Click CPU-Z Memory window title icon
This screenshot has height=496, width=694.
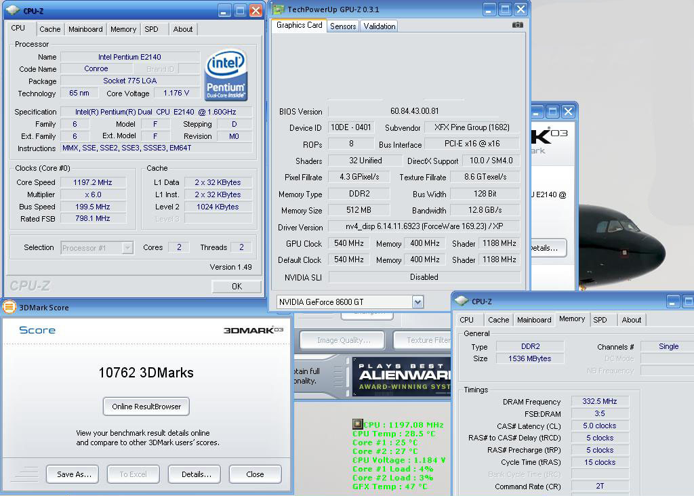click(461, 301)
